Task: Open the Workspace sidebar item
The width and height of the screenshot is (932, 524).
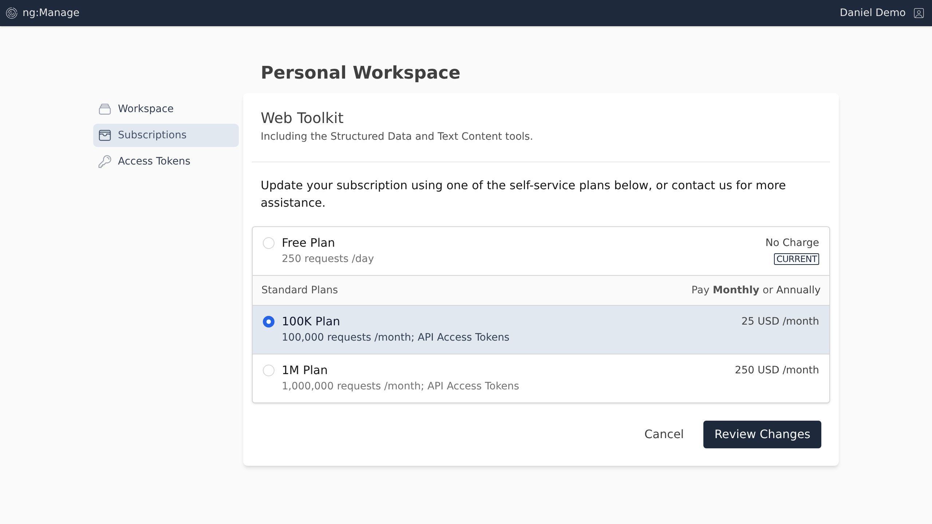Action: pyautogui.click(x=146, y=109)
